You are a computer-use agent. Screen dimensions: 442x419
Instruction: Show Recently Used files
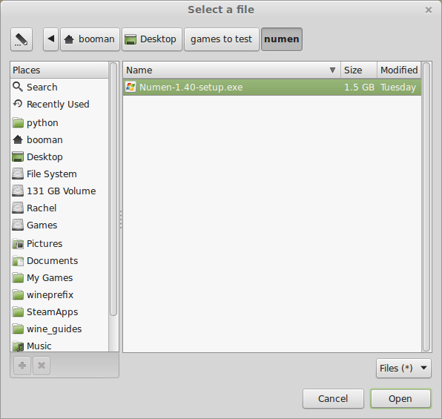point(59,105)
